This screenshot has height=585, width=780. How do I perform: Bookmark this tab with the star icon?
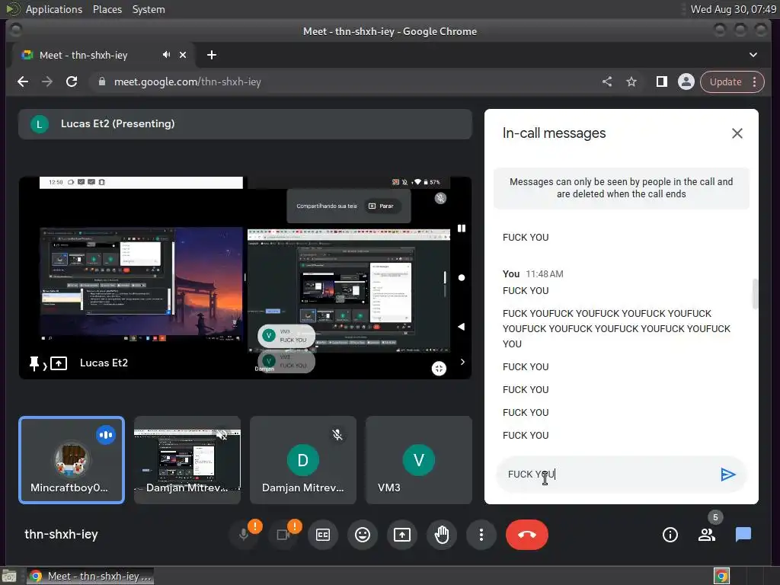point(631,82)
